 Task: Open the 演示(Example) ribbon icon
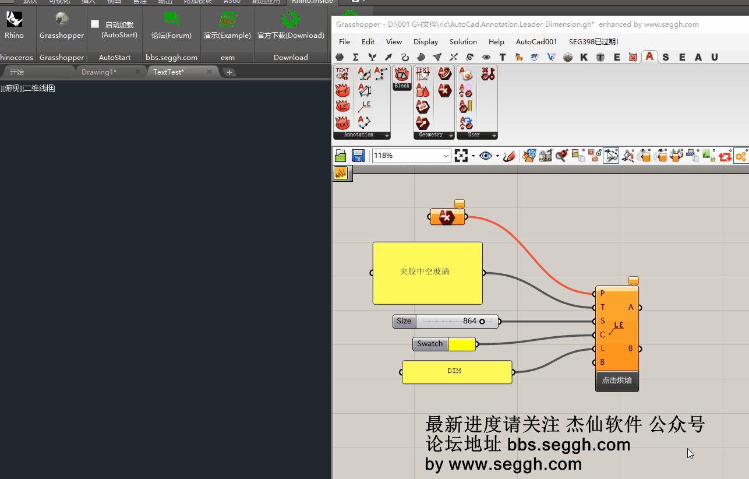click(227, 20)
